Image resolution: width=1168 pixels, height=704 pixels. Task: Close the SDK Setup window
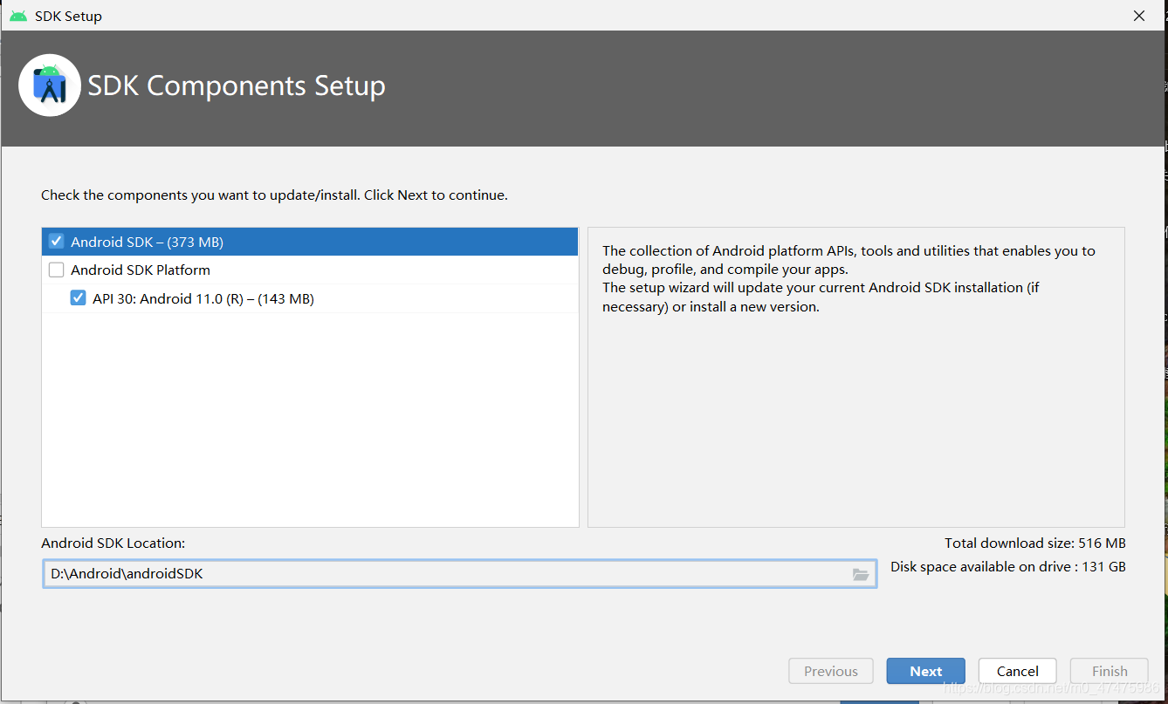coord(1138,16)
